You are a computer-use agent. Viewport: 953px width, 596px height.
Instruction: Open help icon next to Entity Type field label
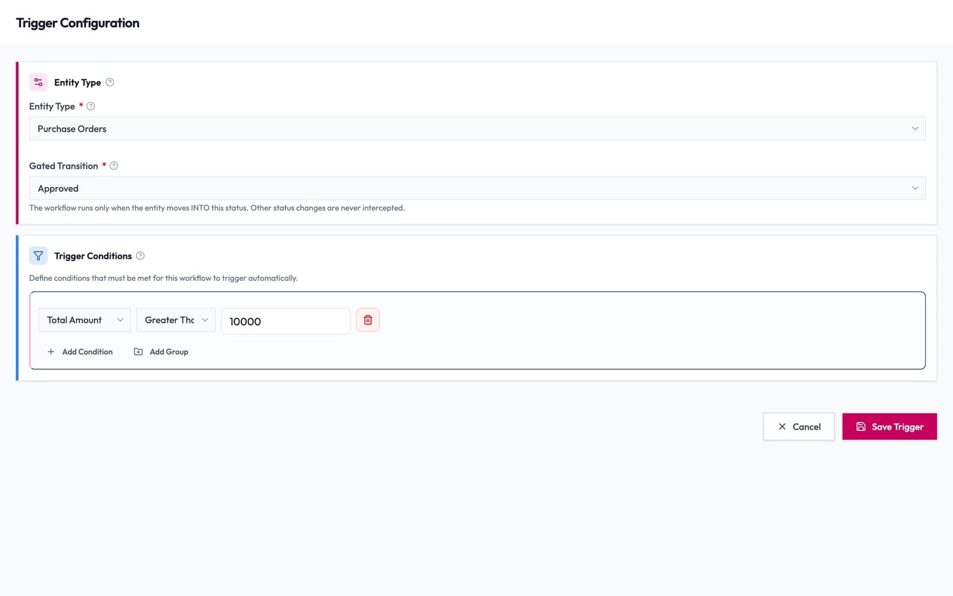tap(91, 106)
